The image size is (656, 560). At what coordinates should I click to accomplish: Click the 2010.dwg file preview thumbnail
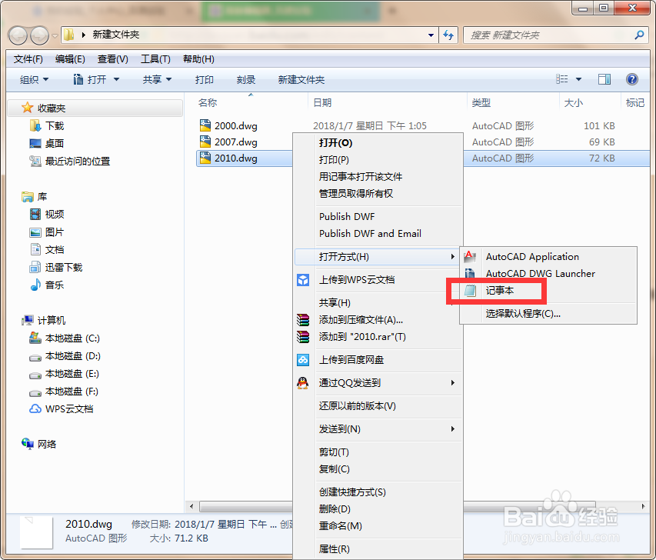coord(37,532)
